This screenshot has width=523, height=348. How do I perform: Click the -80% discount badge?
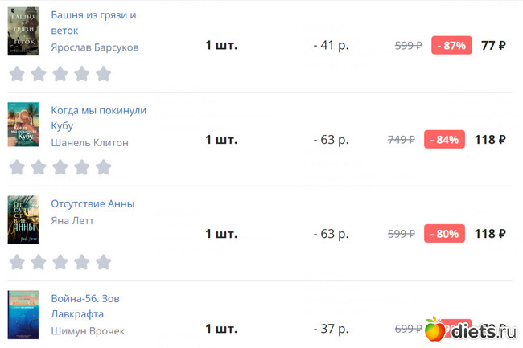tap(451, 234)
